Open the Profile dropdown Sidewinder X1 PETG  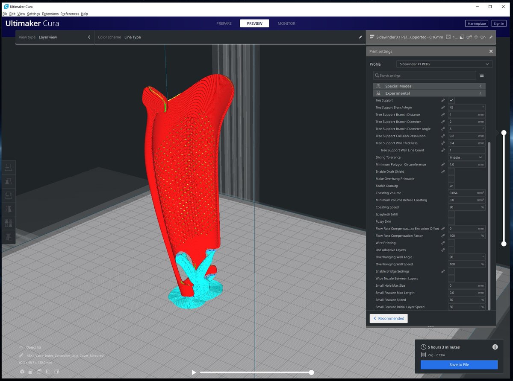pos(444,64)
